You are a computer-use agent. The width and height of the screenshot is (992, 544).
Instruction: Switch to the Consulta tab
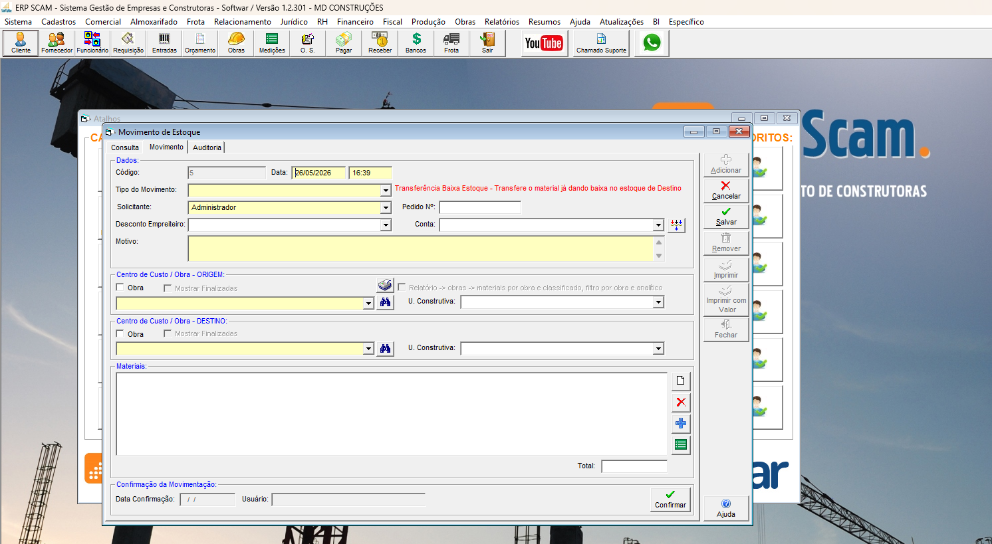click(125, 147)
